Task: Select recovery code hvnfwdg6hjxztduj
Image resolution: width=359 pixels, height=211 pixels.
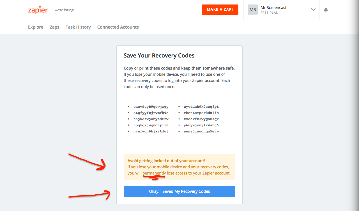Action: (x=151, y=131)
